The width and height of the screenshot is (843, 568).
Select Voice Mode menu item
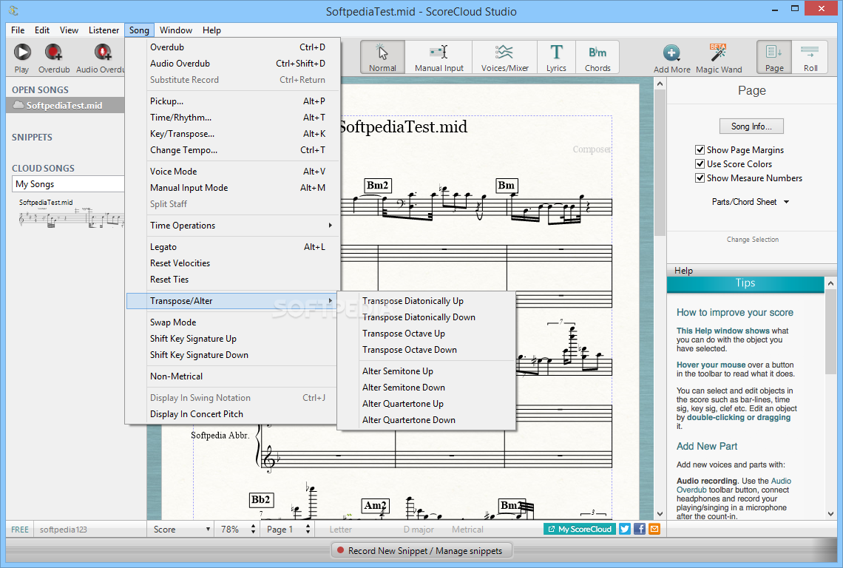[x=233, y=172]
